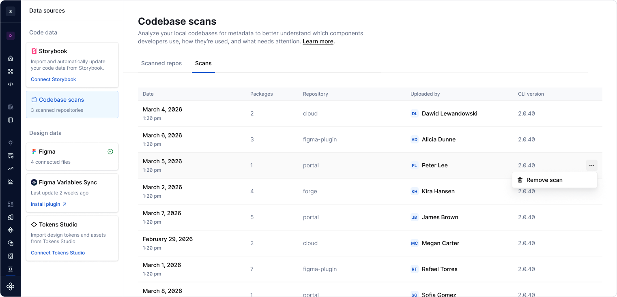Click the Figma Variables Sync logo icon

34,182
